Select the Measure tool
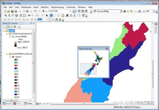159x110 pixels. [63, 15]
